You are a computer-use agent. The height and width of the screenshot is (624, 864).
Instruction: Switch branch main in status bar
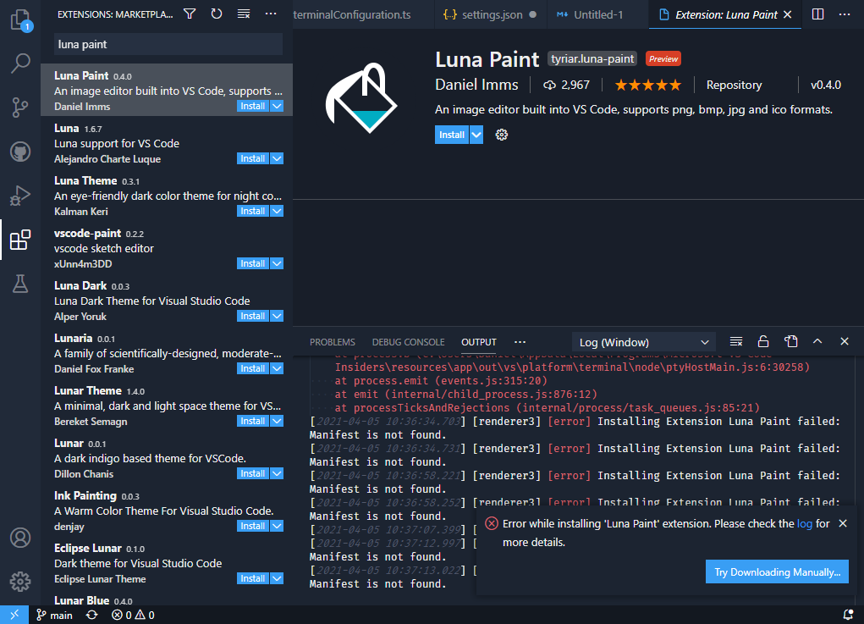(x=54, y=615)
